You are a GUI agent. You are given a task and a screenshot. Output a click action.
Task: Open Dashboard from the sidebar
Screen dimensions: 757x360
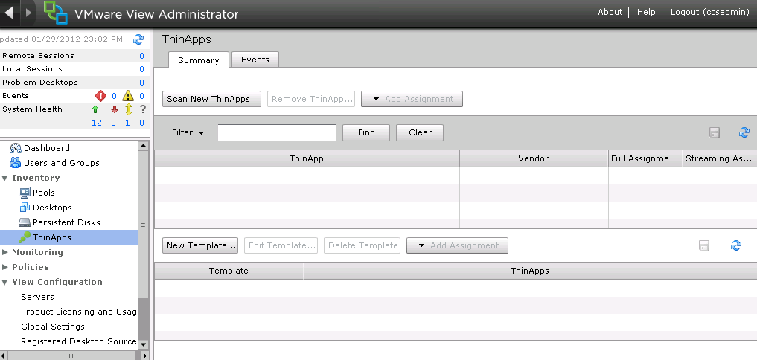(46, 148)
